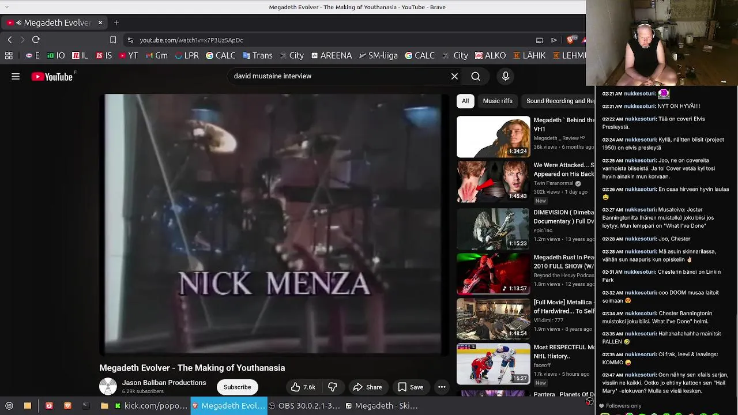The width and height of the screenshot is (738, 415).
Task: Dislike the video with thumbs-down
Action: [332, 387]
